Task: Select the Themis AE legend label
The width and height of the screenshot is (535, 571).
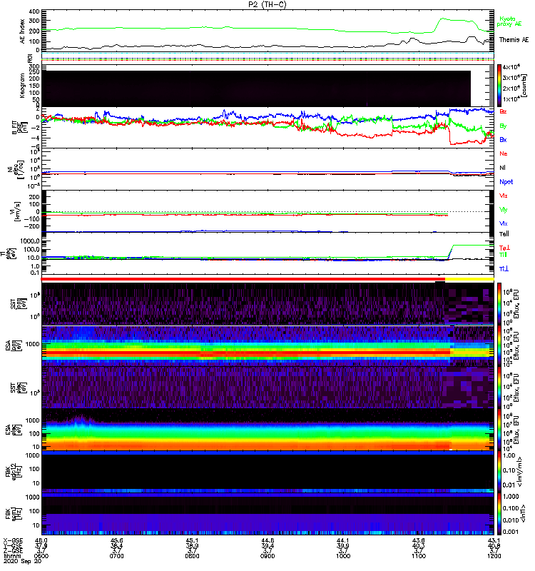Action: tap(514, 40)
